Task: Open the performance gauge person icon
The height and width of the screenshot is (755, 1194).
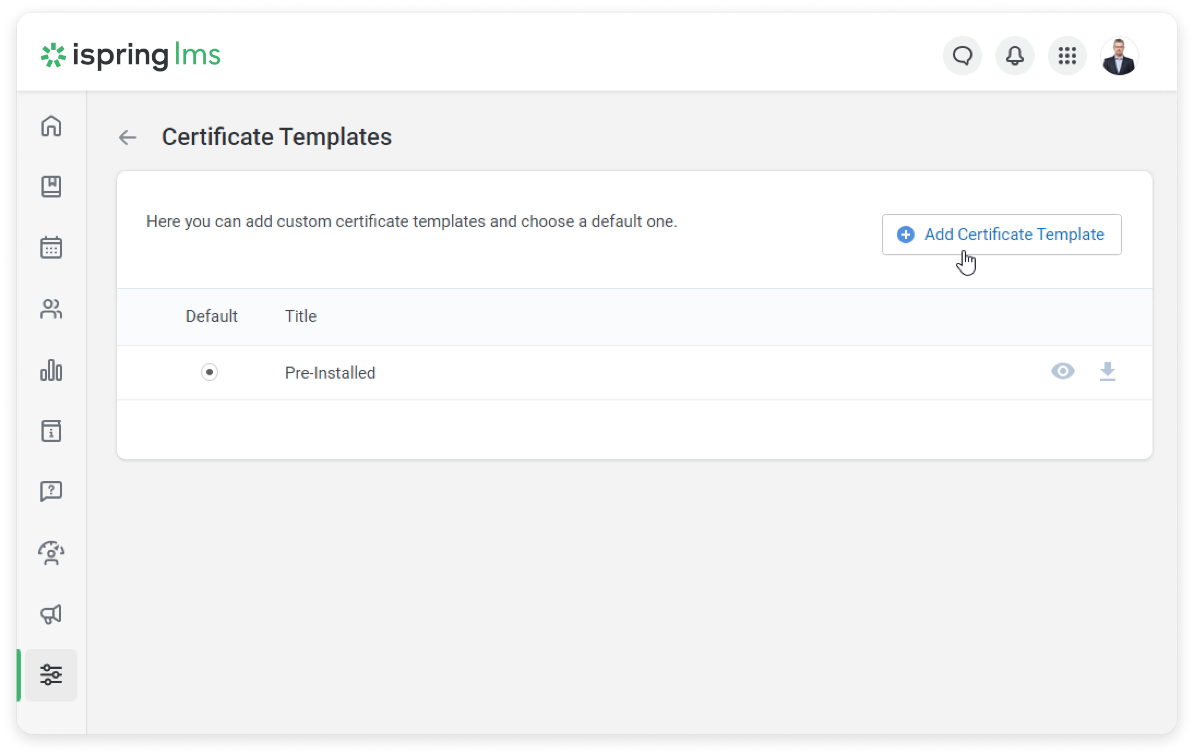Action: 51,553
